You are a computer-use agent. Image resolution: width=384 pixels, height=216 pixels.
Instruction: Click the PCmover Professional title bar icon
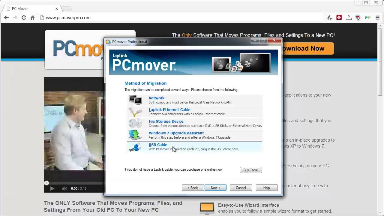(x=108, y=41)
